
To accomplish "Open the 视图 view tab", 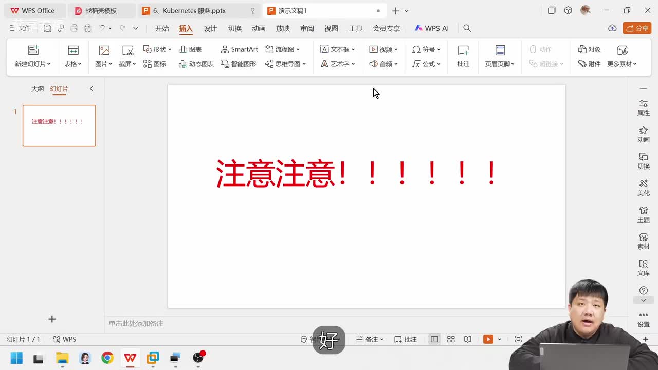I will click(332, 28).
